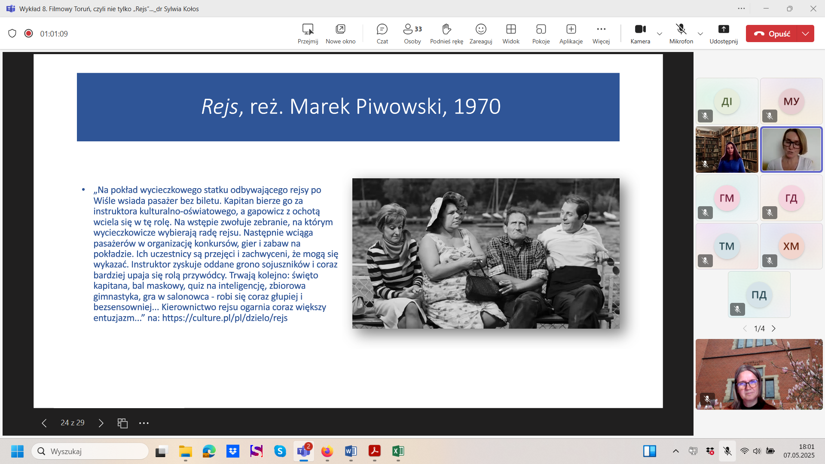825x464 pixels.
Task: Expand camera options arrow next to Kamera
Action: pos(659,34)
